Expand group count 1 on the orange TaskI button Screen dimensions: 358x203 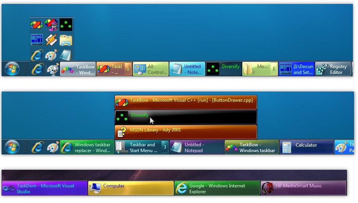128,69
